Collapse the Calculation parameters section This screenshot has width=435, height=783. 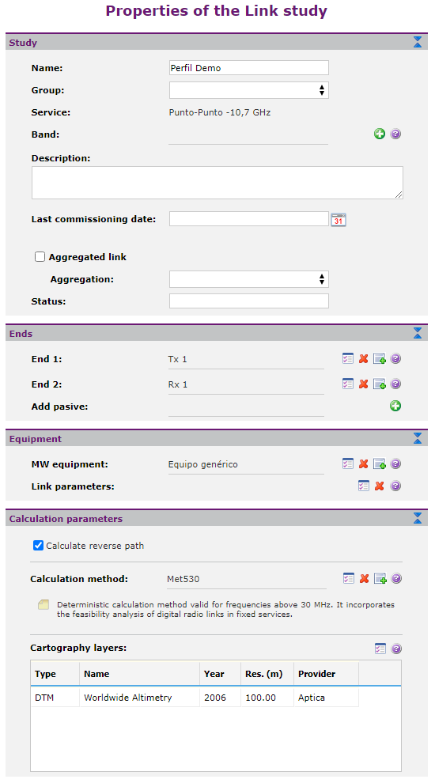418,518
